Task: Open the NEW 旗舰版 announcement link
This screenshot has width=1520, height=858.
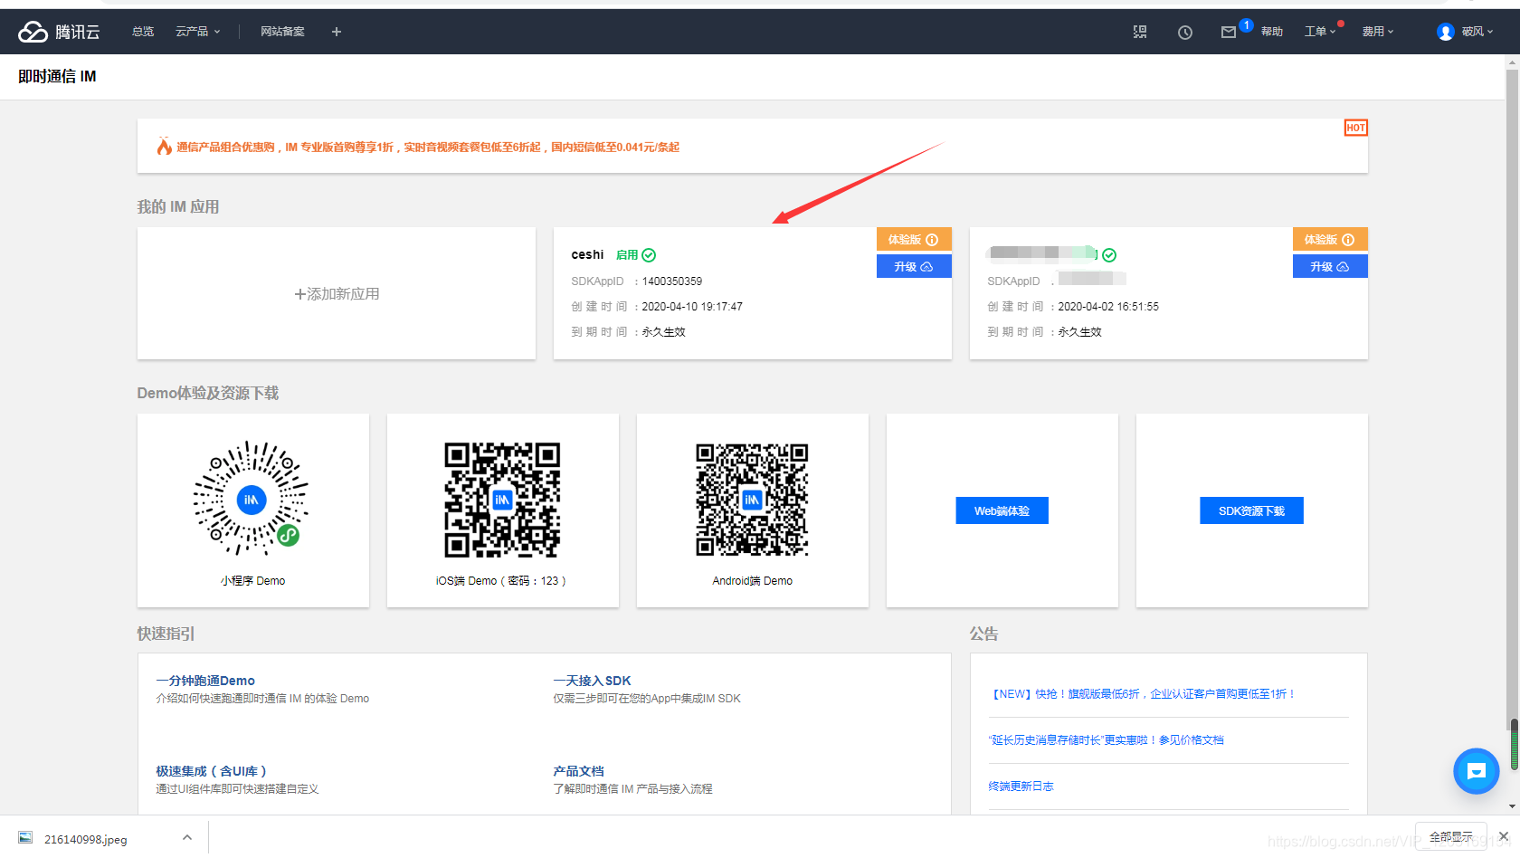Action: [x=1143, y=694]
